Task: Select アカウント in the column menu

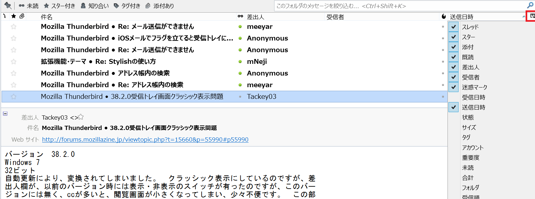Action: coord(473,147)
